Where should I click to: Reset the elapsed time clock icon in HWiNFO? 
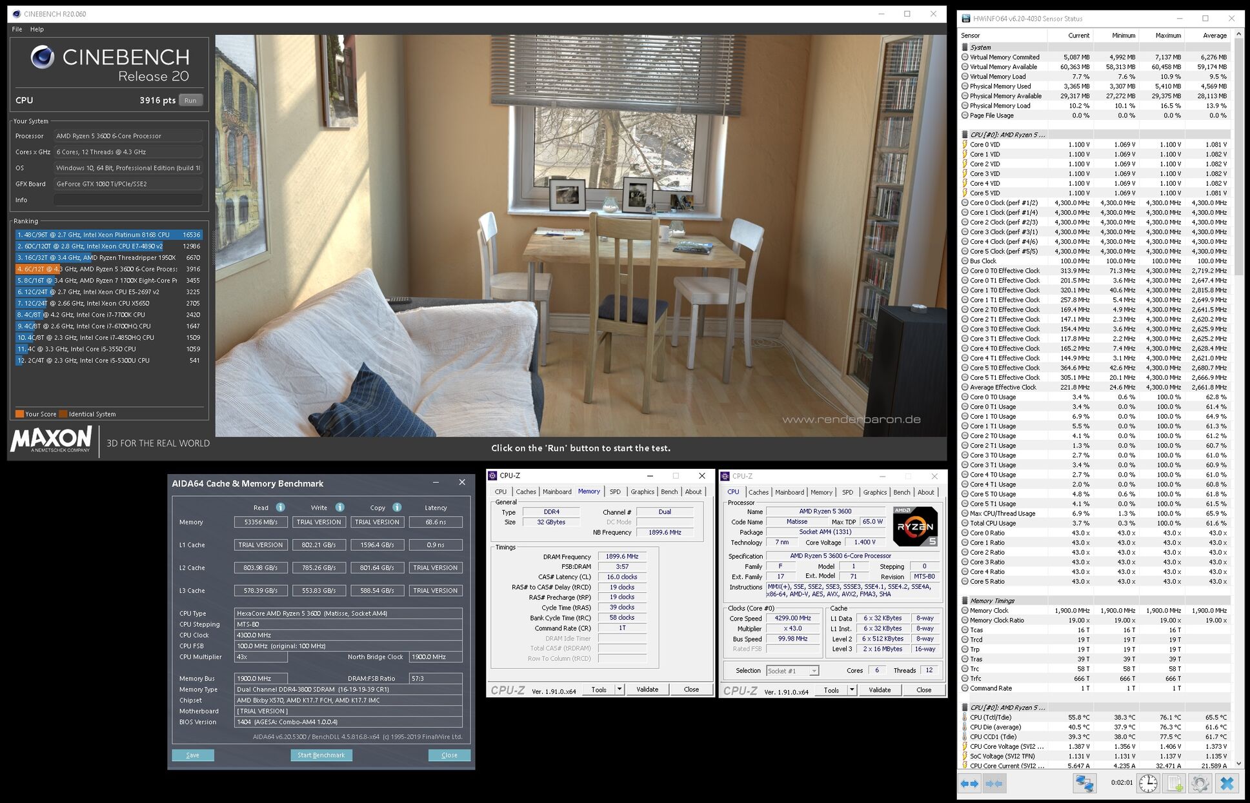click(1148, 783)
